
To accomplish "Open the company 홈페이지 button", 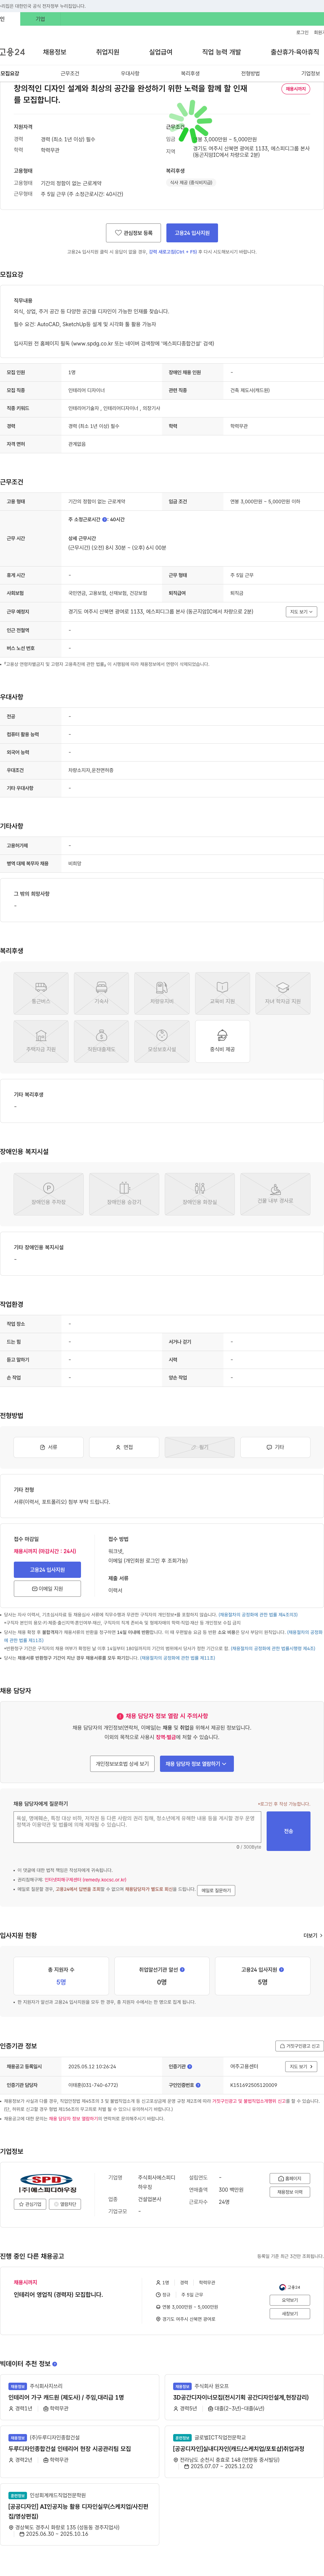I will [x=290, y=2179].
